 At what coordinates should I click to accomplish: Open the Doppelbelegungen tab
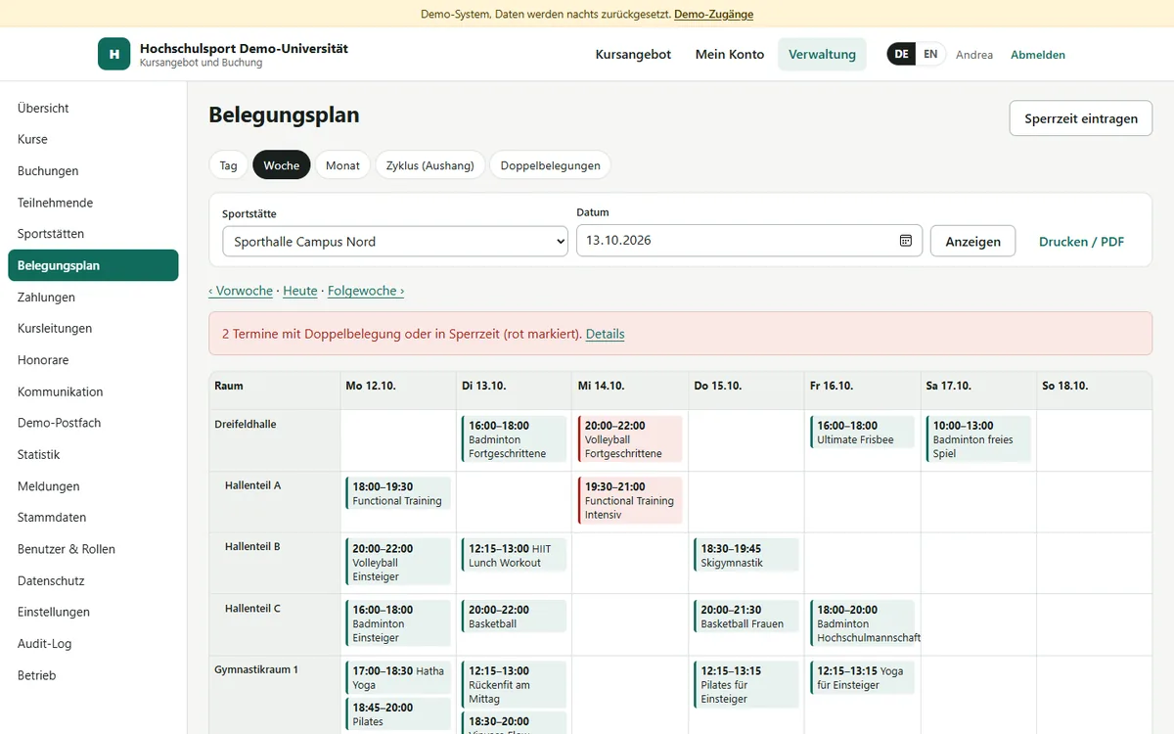coord(550,165)
